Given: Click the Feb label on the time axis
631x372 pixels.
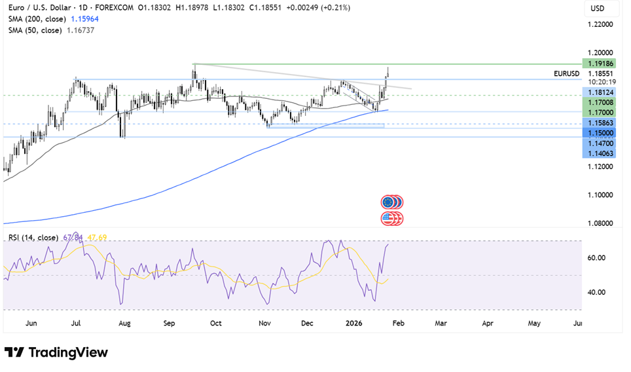Looking at the screenshot, I should pyautogui.click(x=399, y=324).
